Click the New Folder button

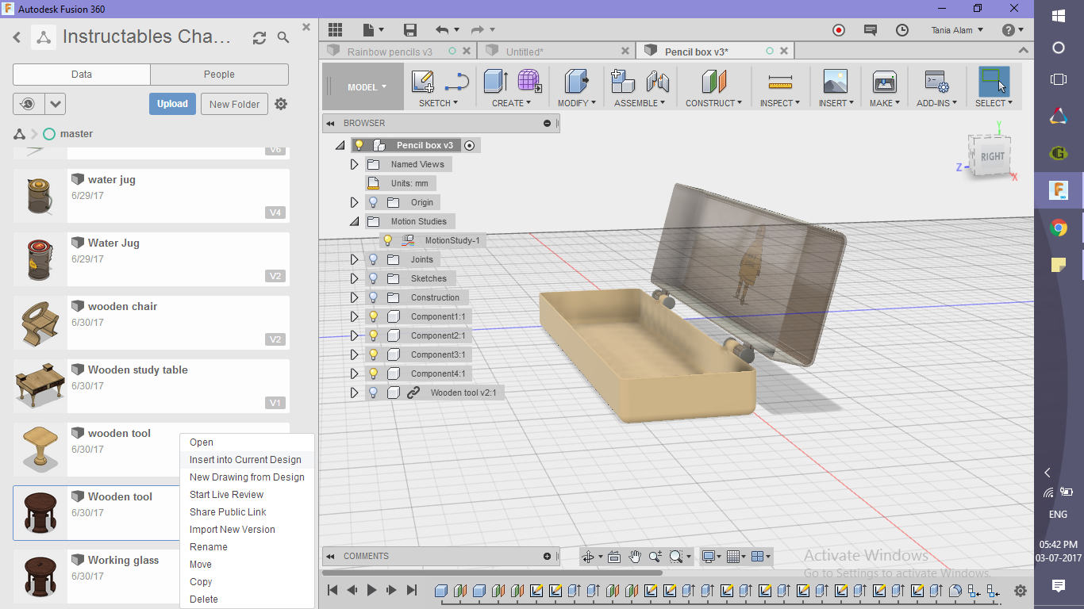233,103
